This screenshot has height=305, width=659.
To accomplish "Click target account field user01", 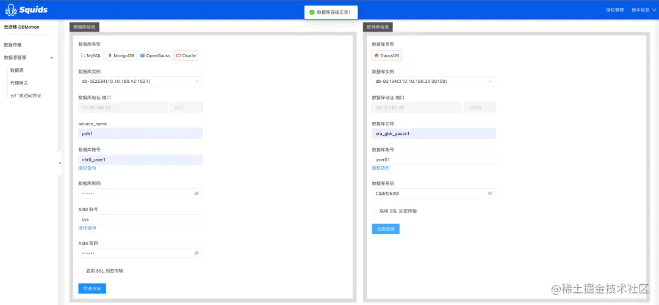I will coord(434,160).
